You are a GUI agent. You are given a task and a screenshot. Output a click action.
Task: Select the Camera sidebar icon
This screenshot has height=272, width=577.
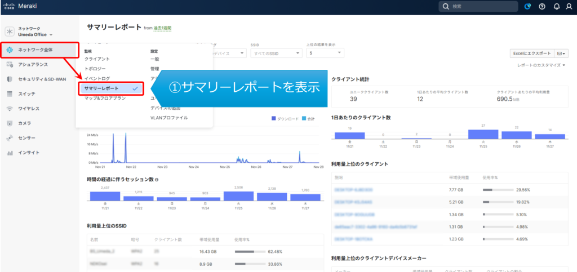pos(10,123)
